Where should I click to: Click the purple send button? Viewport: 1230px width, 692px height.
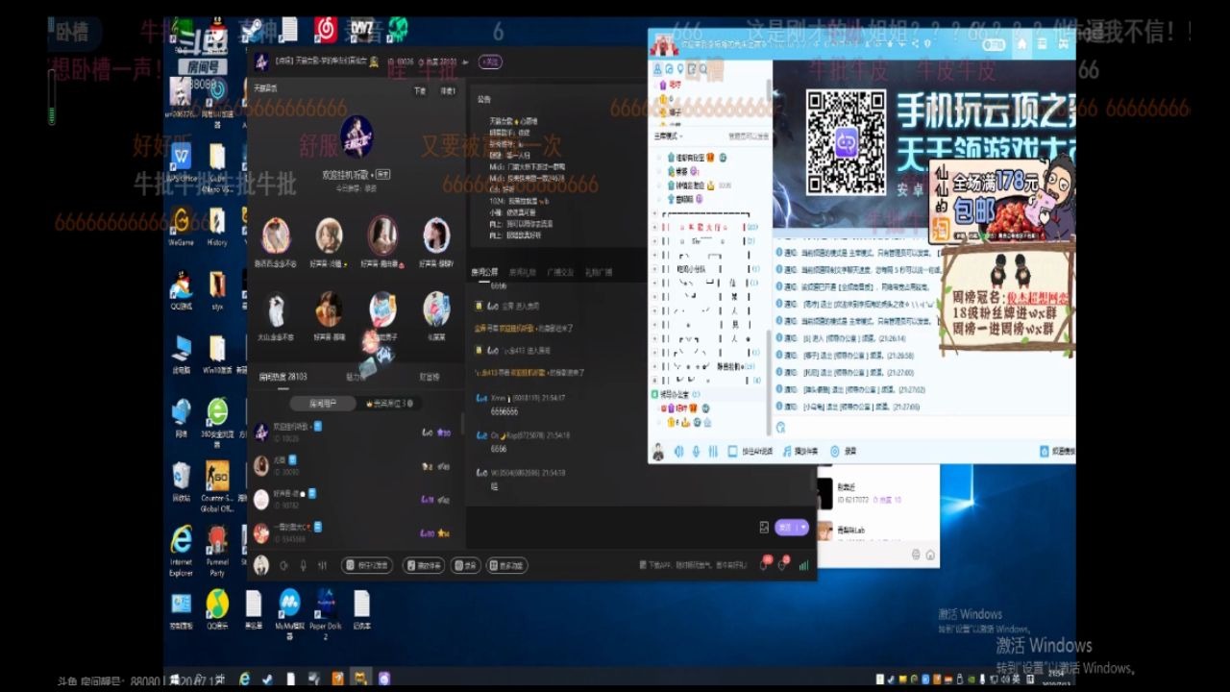786,527
